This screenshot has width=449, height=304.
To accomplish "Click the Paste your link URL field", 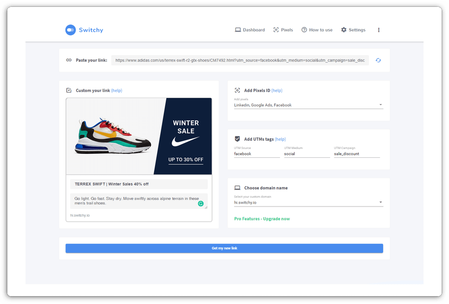I will [240, 60].
